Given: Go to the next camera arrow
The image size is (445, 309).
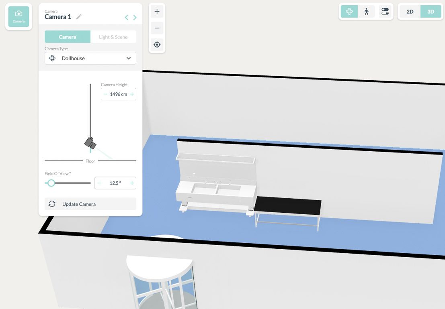Looking at the screenshot, I should (135, 17).
